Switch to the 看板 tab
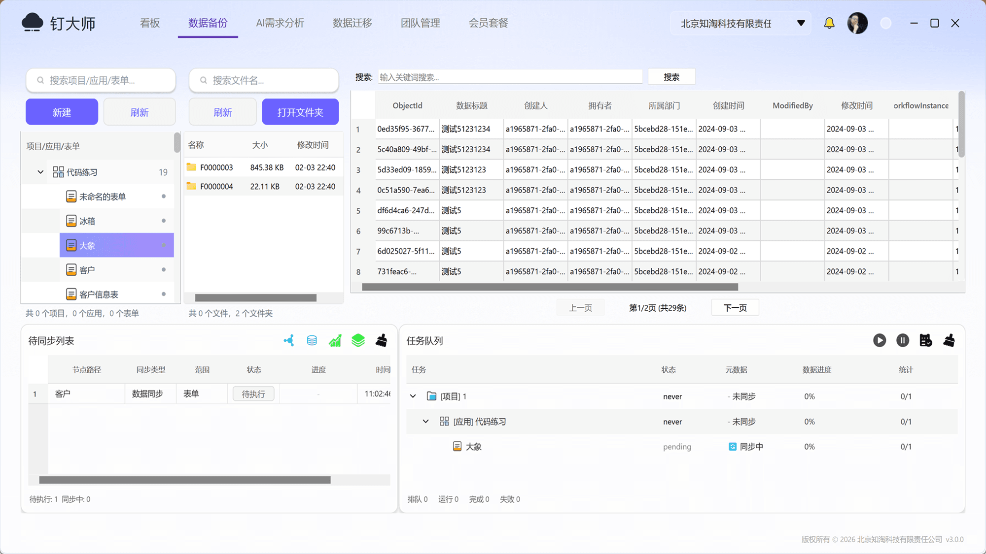 pos(150,23)
